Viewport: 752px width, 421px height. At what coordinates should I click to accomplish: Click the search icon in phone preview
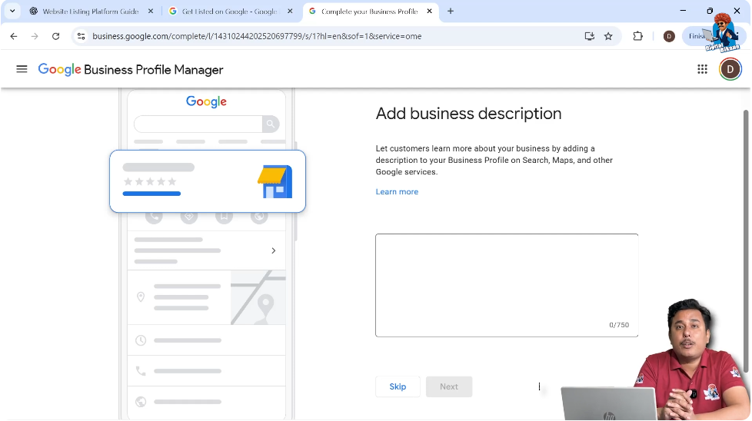pyautogui.click(x=271, y=124)
